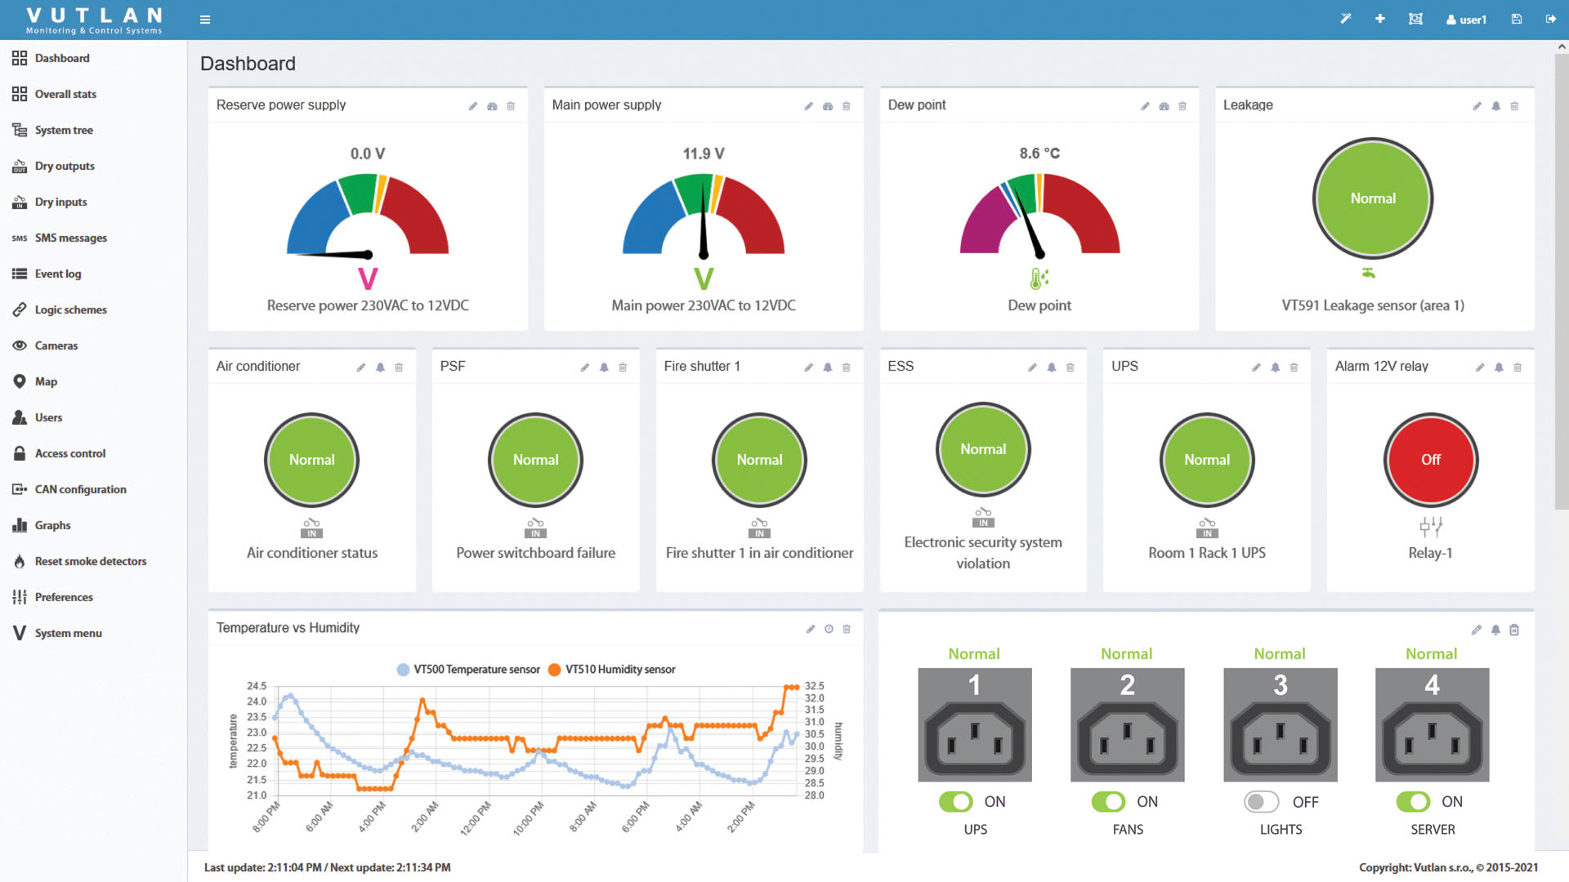Open the Preferences menu item

coord(63,597)
